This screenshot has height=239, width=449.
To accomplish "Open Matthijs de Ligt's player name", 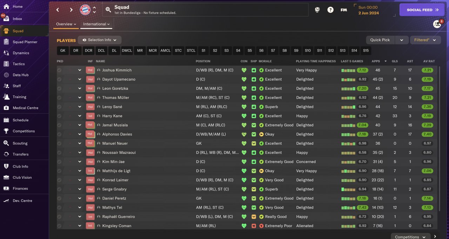I will (x=116, y=171).
